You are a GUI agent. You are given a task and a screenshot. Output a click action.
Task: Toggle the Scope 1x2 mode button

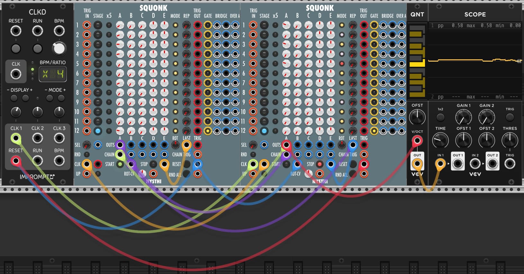pos(440,117)
